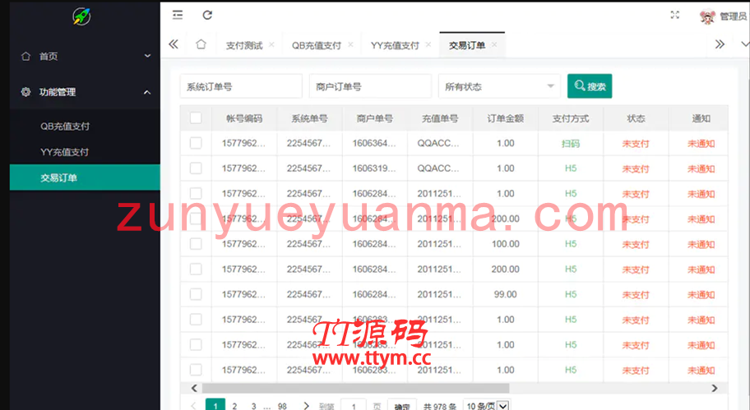Click the page jump number input
Image resolution: width=750 pixels, height=410 pixels.
[354, 405]
